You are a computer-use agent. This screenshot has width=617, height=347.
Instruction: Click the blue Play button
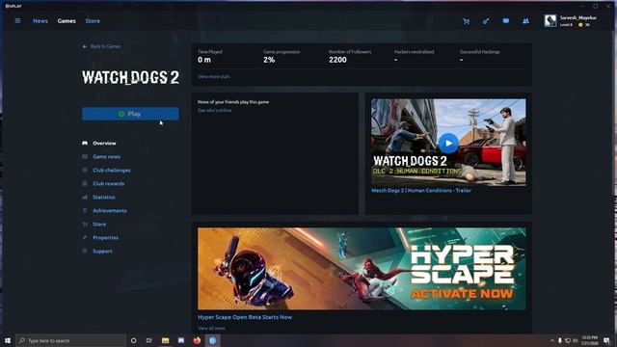pos(130,114)
